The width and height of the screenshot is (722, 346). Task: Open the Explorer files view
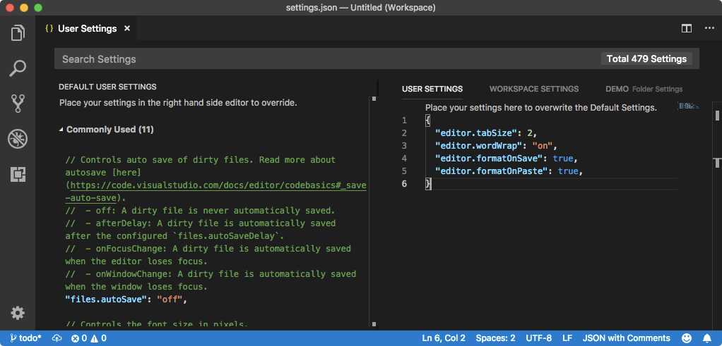click(x=18, y=34)
